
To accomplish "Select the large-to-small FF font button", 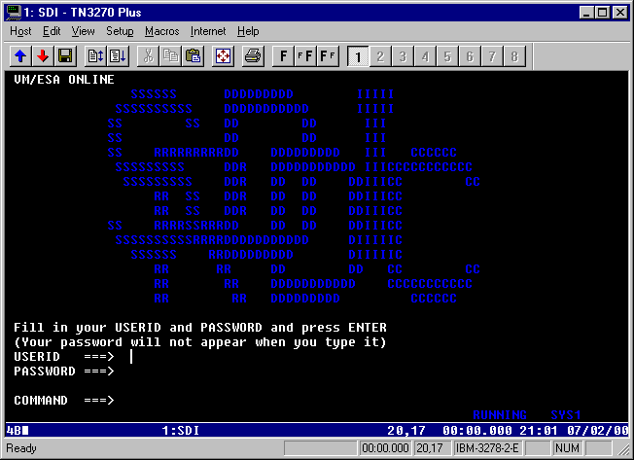I will pos(328,55).
